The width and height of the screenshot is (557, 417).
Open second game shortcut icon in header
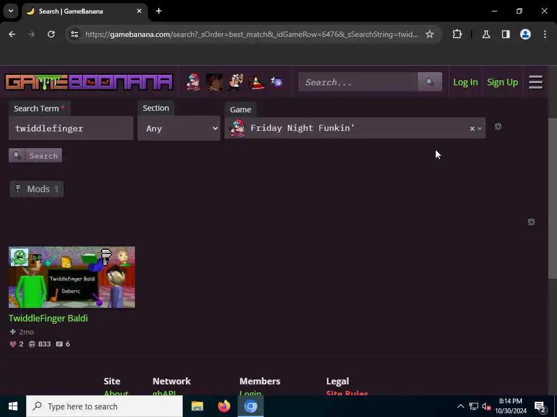pyautogui.click(x=214, y=83)
